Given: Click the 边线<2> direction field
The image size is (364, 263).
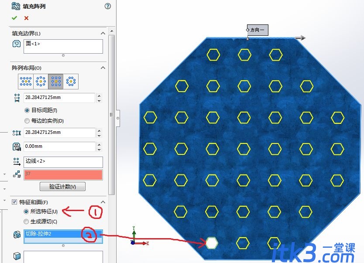Looking at the screenshot, I should [x=63, y=162].
